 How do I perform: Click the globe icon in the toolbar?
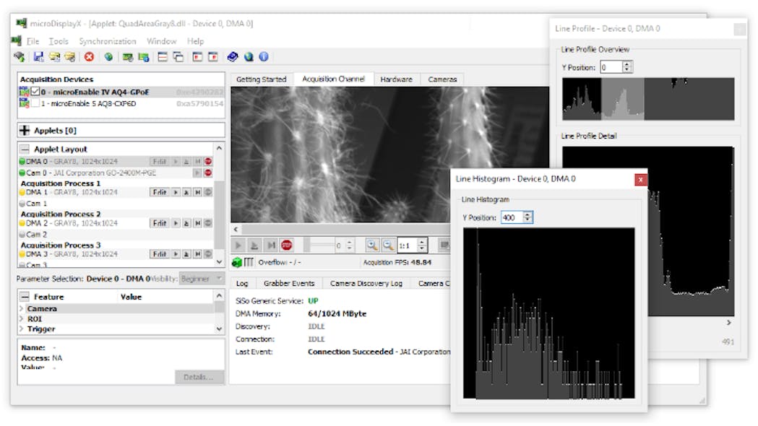click(x=109, y=56)
